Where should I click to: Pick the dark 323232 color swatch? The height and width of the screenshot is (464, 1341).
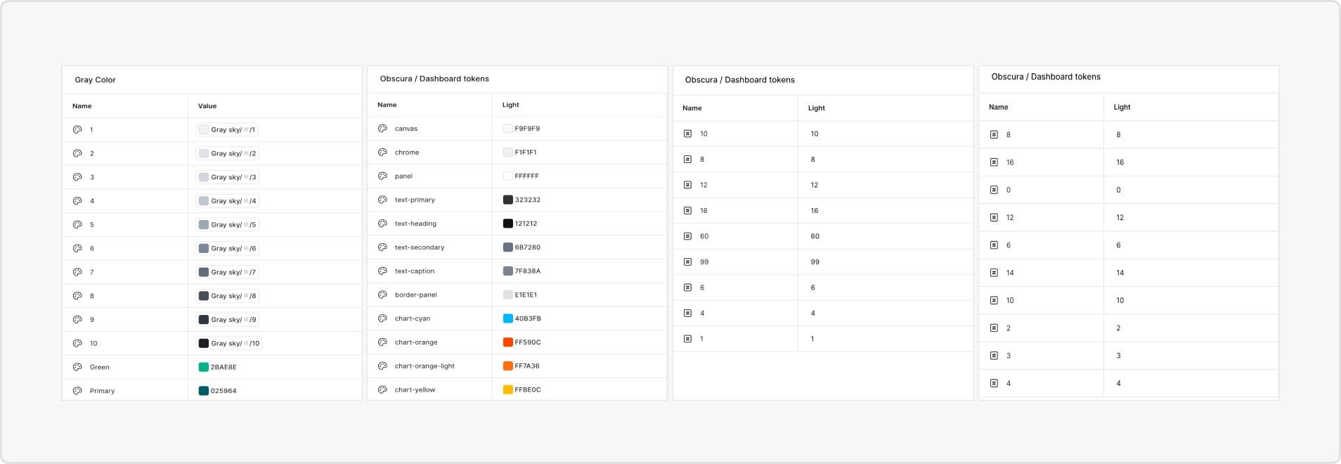508,200
